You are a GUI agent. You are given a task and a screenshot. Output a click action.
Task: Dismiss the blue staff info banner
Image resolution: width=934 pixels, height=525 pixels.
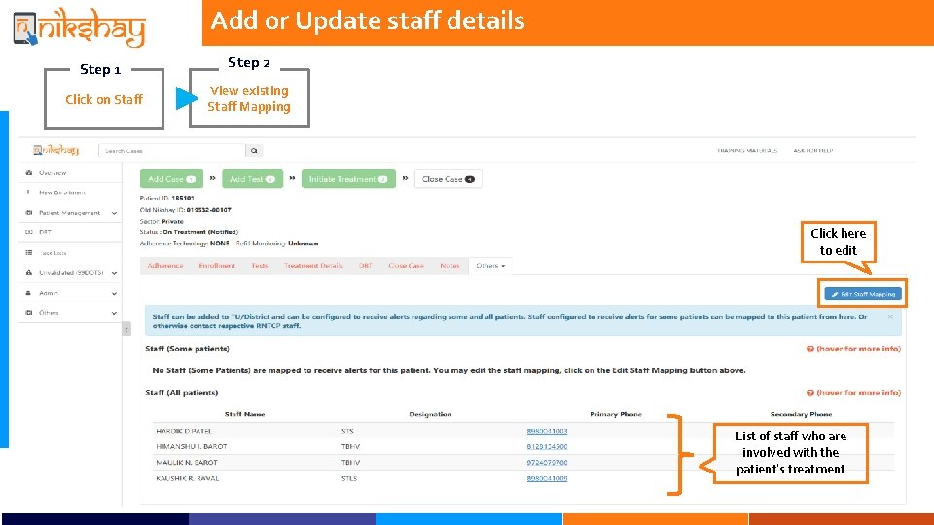pyautogui.click(x=890, y=317)
